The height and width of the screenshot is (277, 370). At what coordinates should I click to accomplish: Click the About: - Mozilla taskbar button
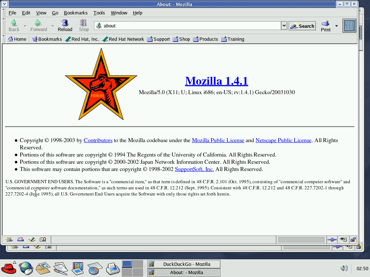(184, 273)
